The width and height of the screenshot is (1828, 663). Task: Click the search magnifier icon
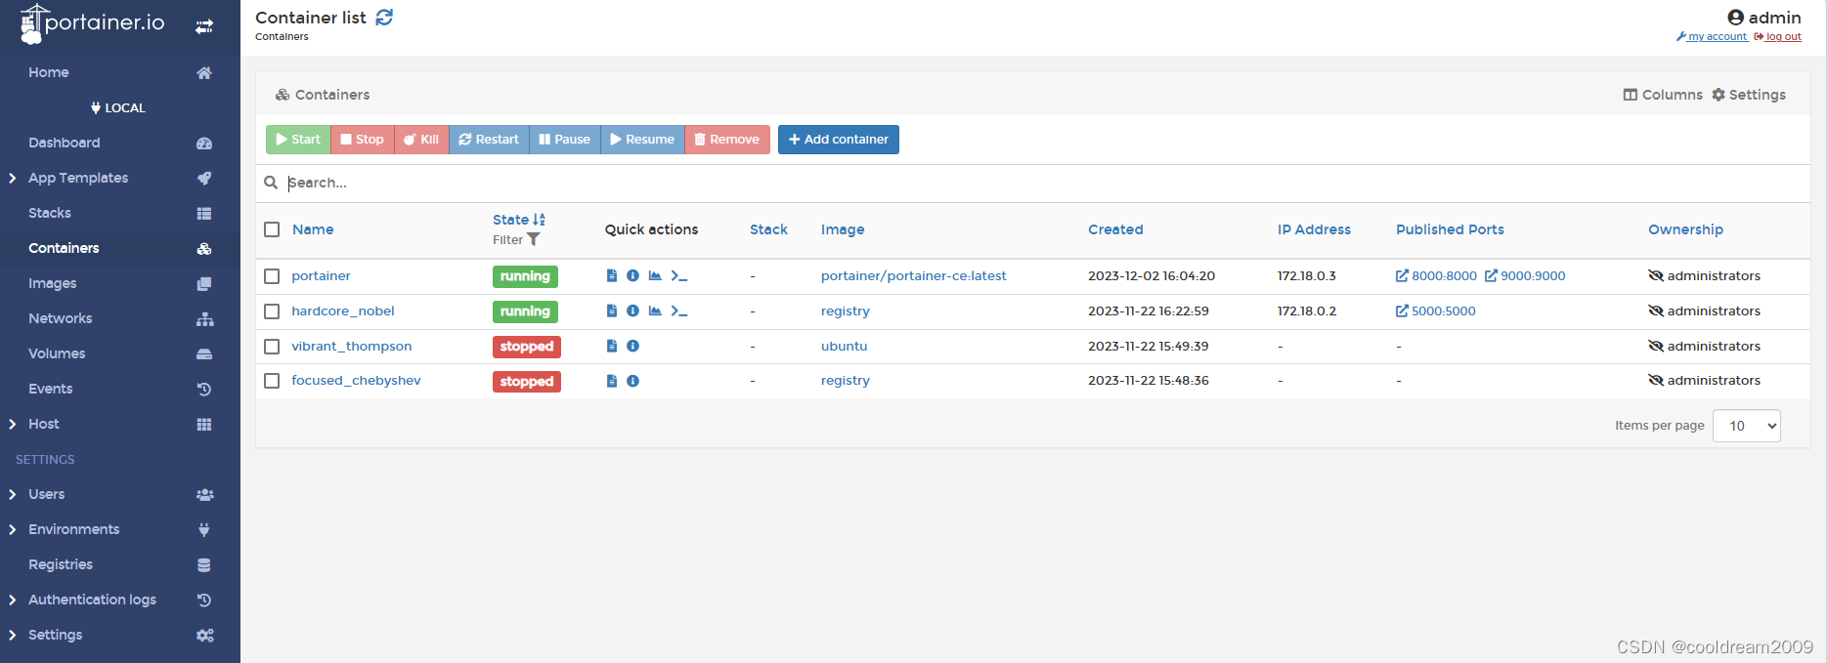(x=271, y=183)
